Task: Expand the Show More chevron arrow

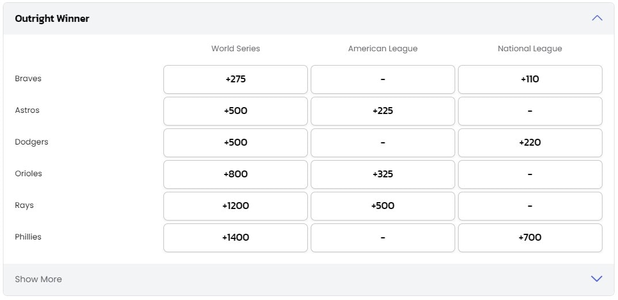Action: coord(597,279)
